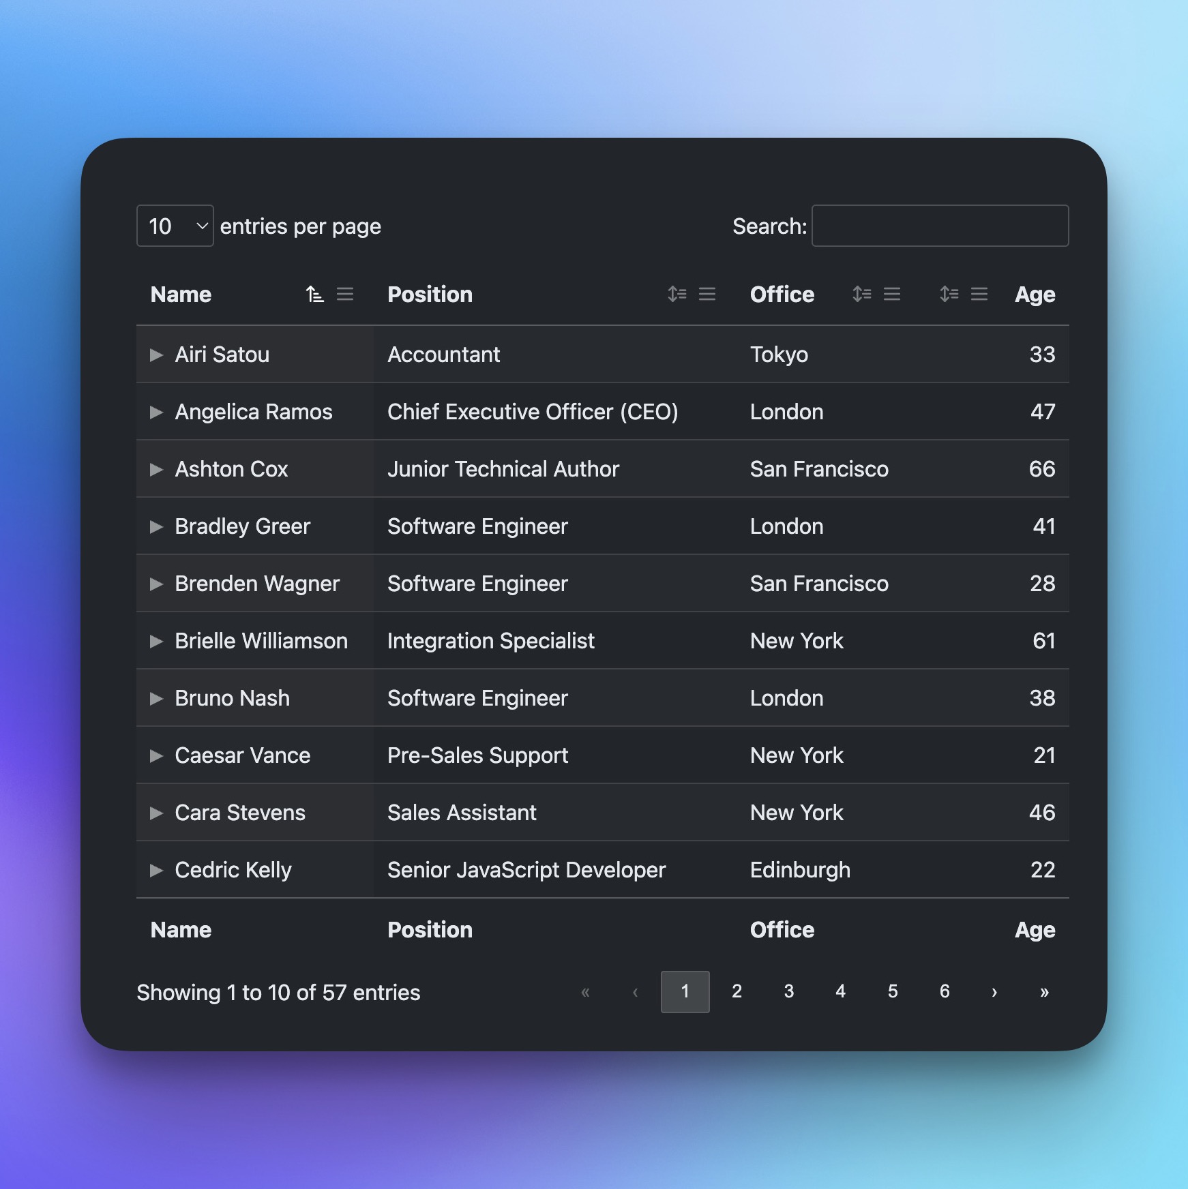
Task: Expand the Angelica Ramos row
Action: click(156, 412)
